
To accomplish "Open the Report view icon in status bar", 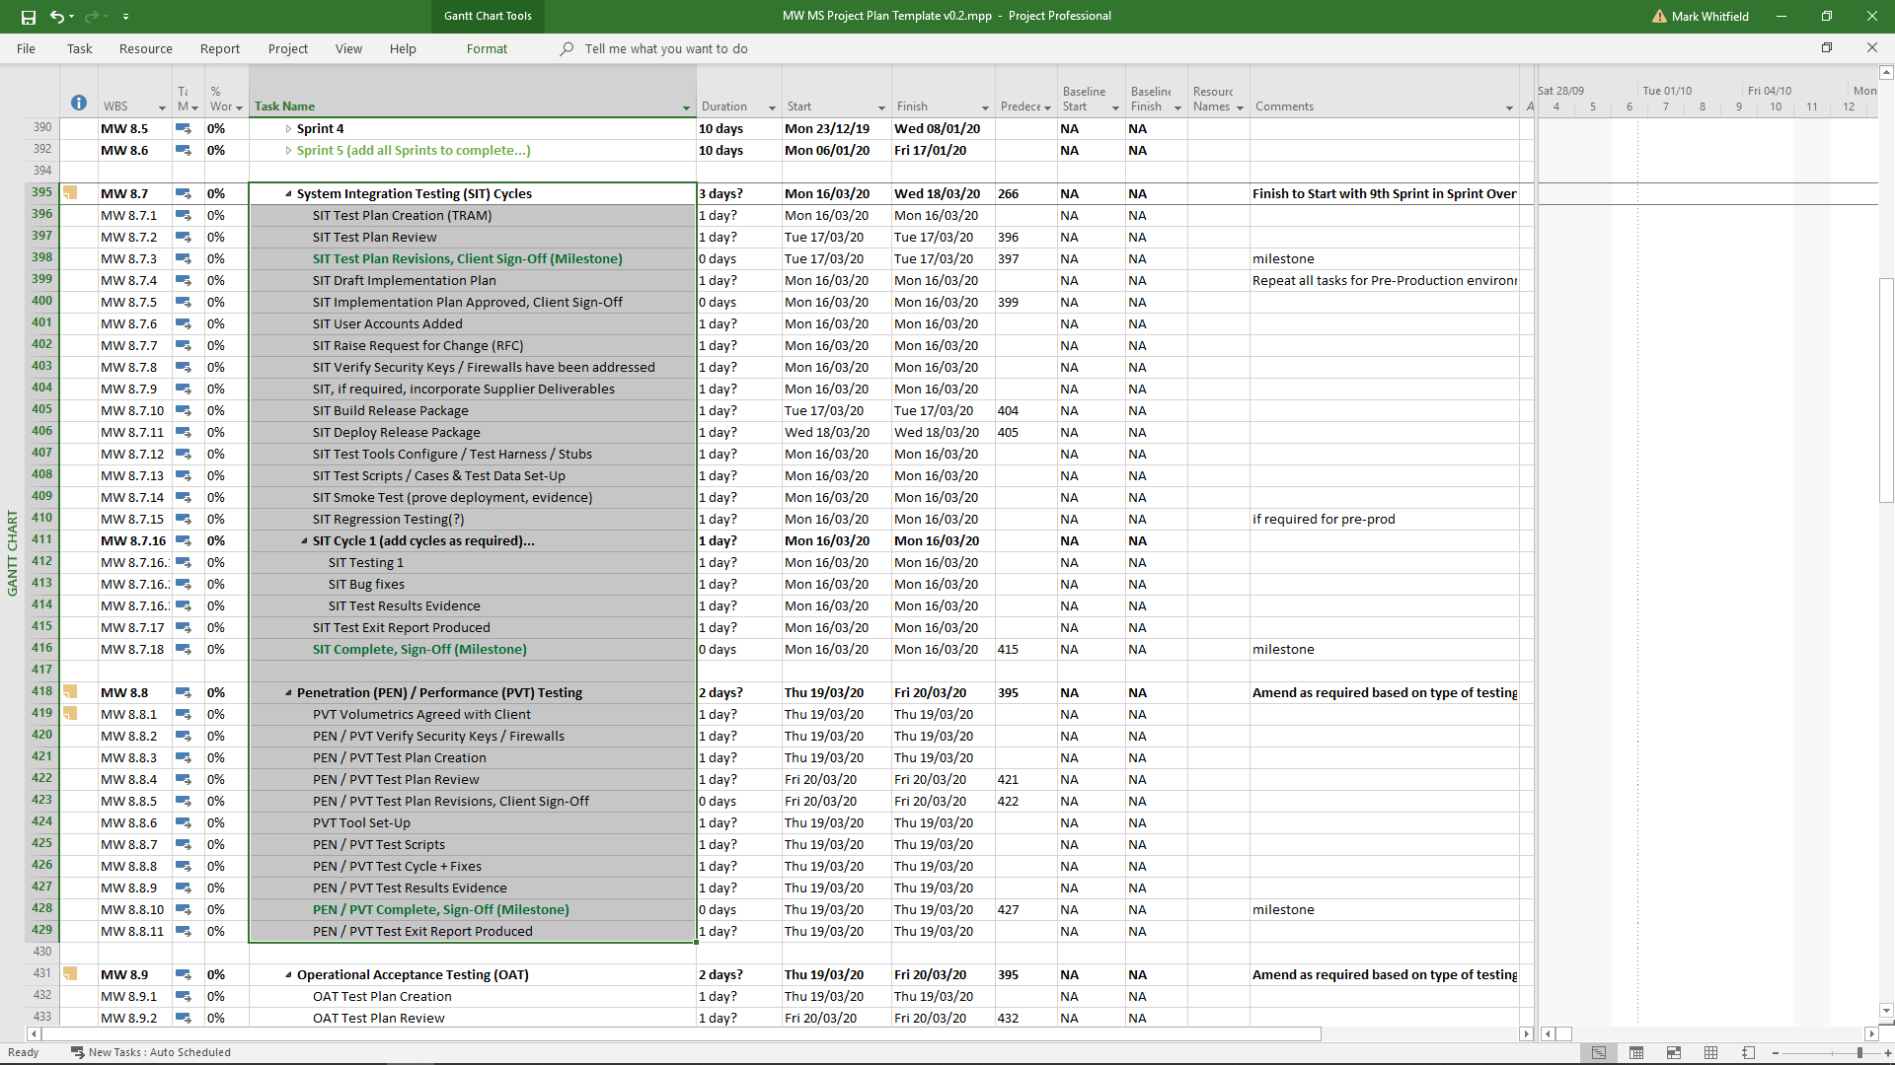I will click(1748, 1053).
